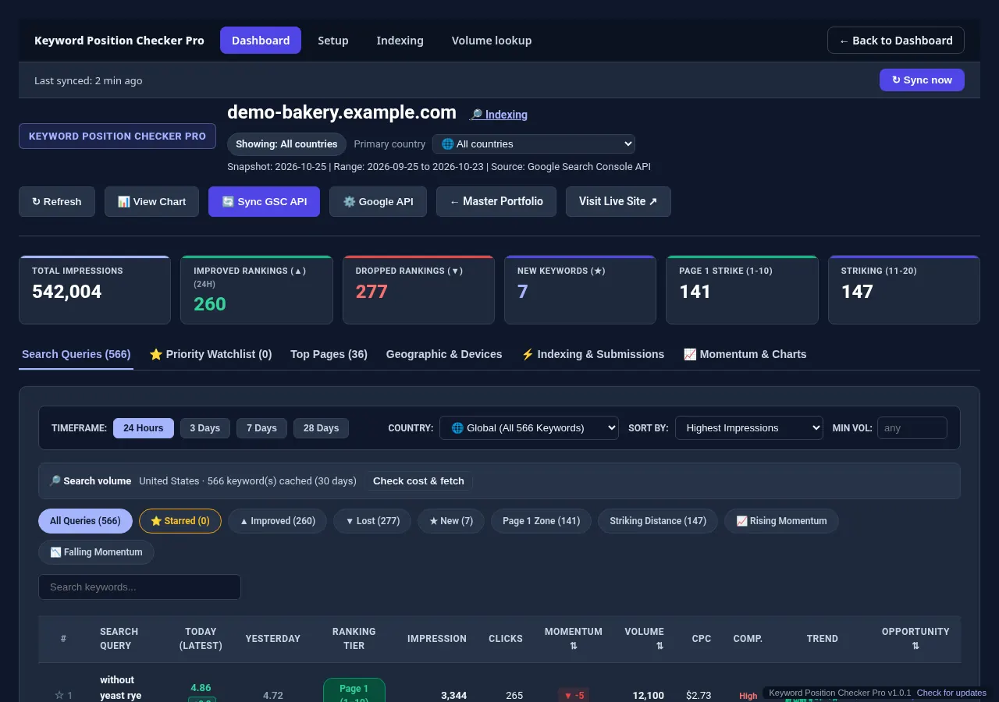Filter by Rising Momentum chip
Viewport: 999px width, 702px height.
click(x=781, y=521)
